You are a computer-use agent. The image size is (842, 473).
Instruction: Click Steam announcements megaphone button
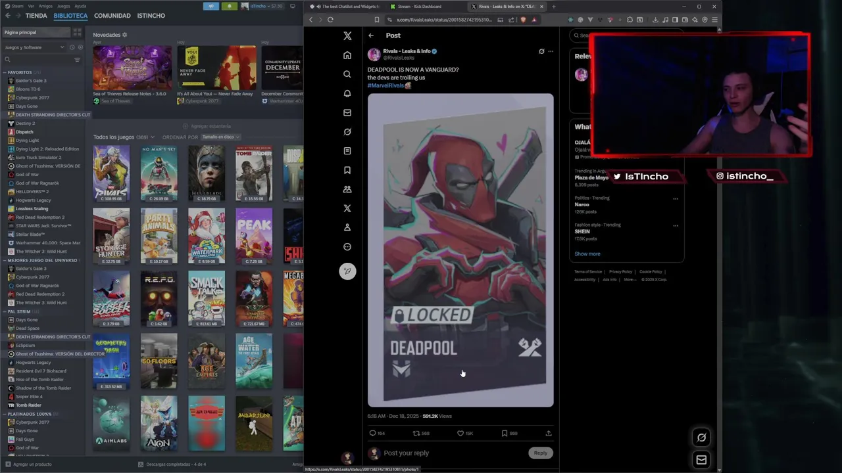tap(211, 6)
